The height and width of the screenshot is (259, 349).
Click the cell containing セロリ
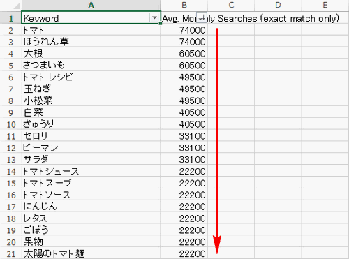pos(91,136)
